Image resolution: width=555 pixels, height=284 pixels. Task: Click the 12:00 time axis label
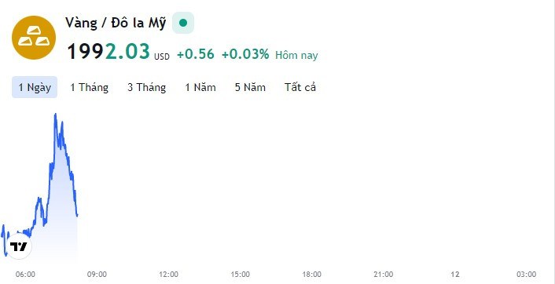(168, 275)
